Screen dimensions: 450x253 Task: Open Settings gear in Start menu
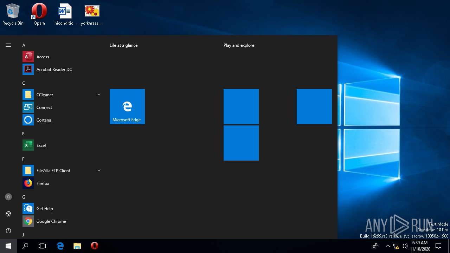[x=8, y=214]
